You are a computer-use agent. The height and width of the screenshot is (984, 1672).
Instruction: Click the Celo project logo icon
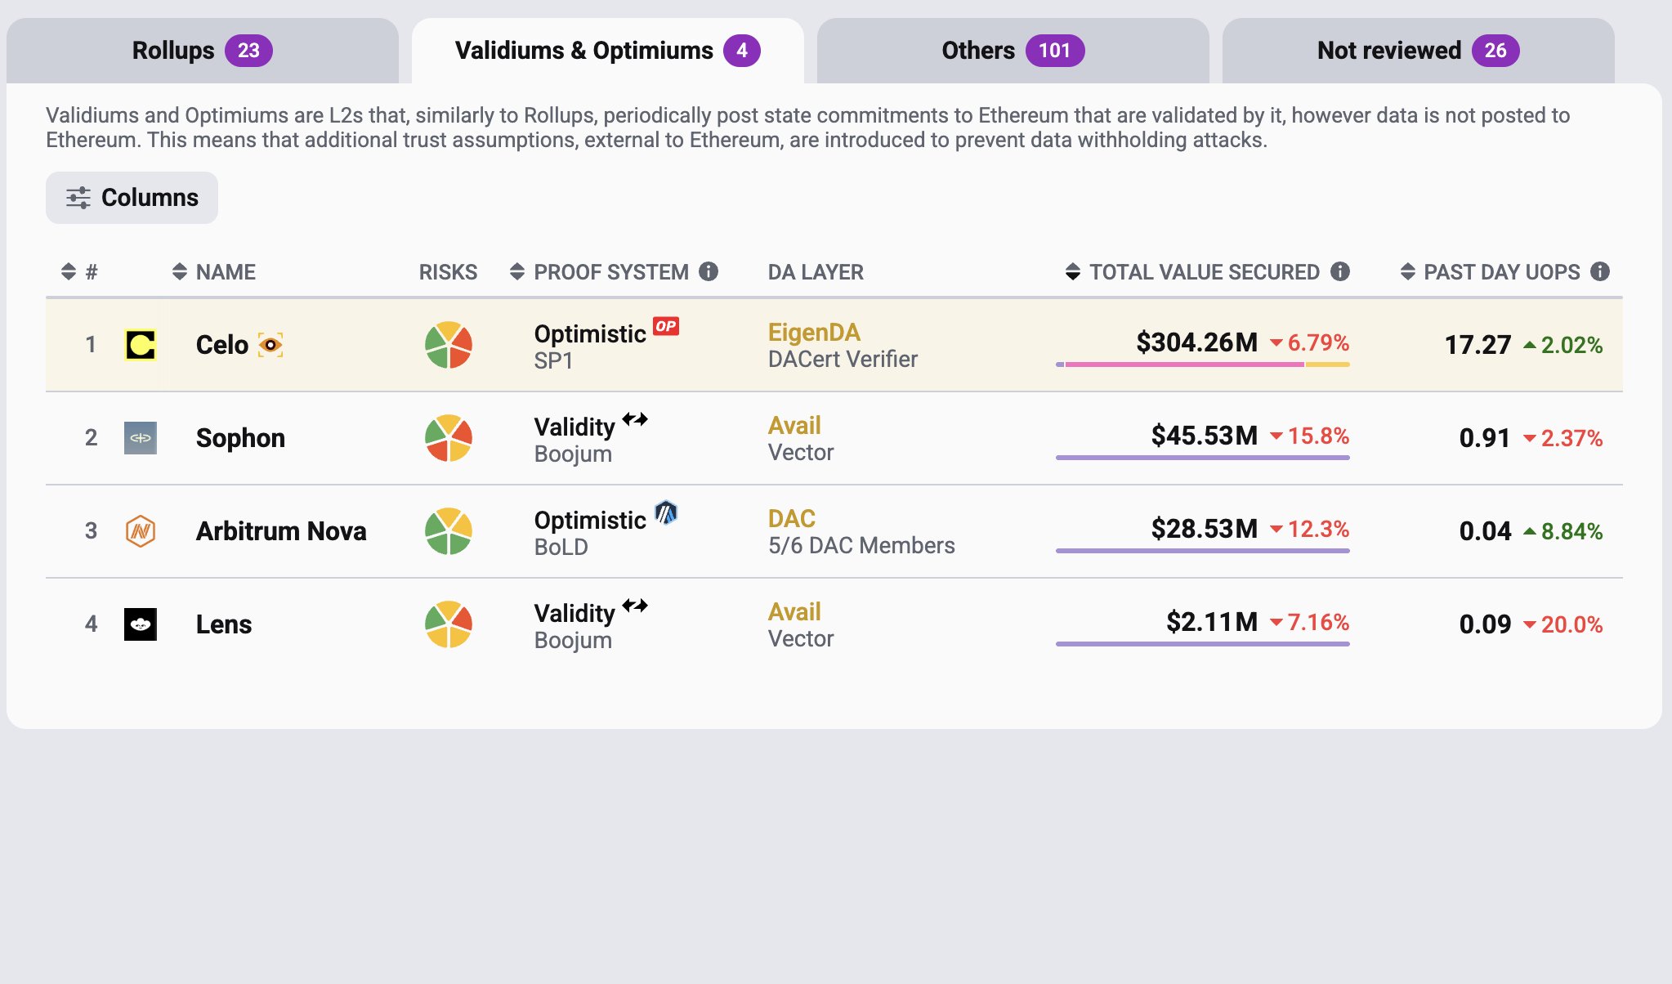tap(140, 345)
